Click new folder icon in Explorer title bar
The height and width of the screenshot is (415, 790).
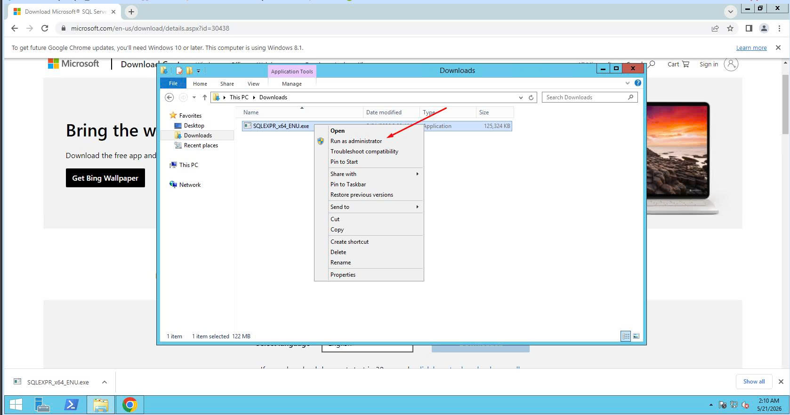(189, 71)
